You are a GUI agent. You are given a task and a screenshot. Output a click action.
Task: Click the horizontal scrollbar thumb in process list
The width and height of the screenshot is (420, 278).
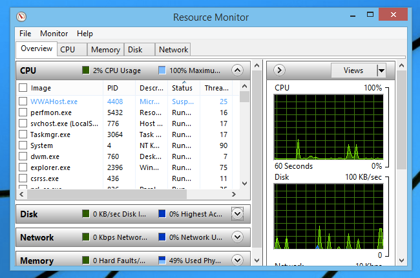[107, 194]
